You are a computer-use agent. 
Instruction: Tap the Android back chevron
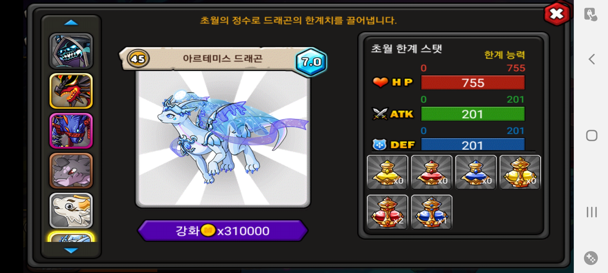[592, 59]
